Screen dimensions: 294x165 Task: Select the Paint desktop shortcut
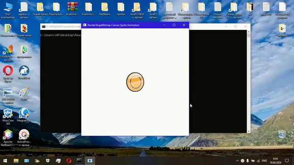tap(24, 94)
